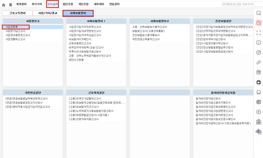The image size is (263, 158).
Task: Open [고용]제증명발급신청서(사업자용)
Action: (x=89, y=115)
